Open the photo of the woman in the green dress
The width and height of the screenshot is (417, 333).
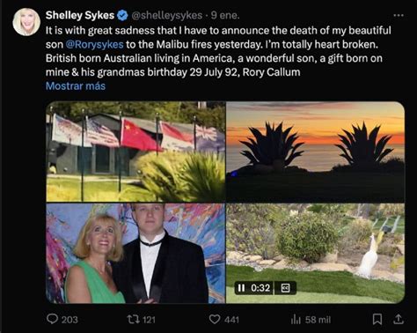[135, 253]
